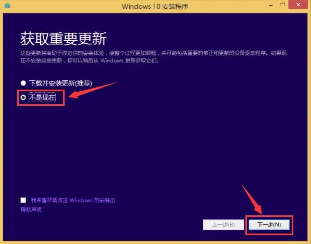311x244 pixels.
Task: Click the 上一步(B) button
Action: pyautogui.click(x=223, y=225)
